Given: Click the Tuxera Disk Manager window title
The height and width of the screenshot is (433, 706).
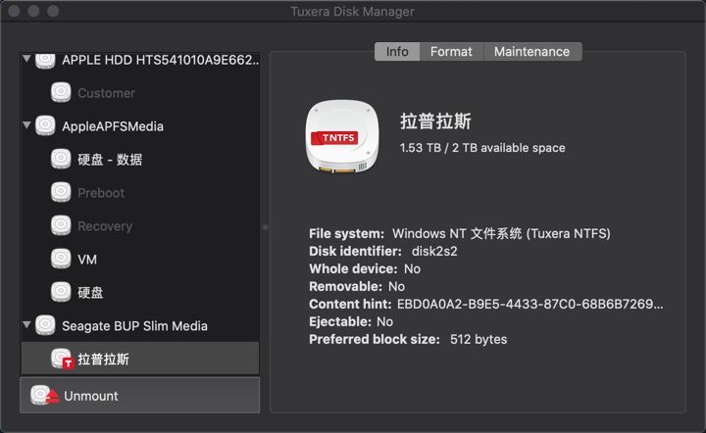Looking at the screenshot, I should [x=352, y=11].
